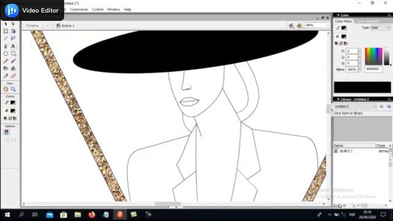Click the Edit Scene icon
Viewport: 393px width, 221px height.
(291, 26)
